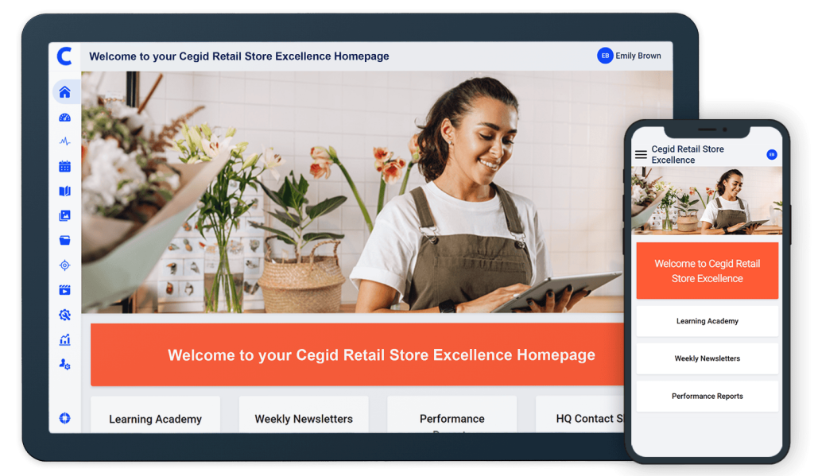Select the image gallery icon in sidebar
The image size is (814, 476).
[65, 215]
